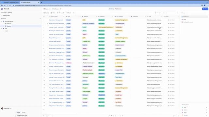Open the Courses table in sidebar
This screenshot has height=117, width=209.
click(9, 26)
